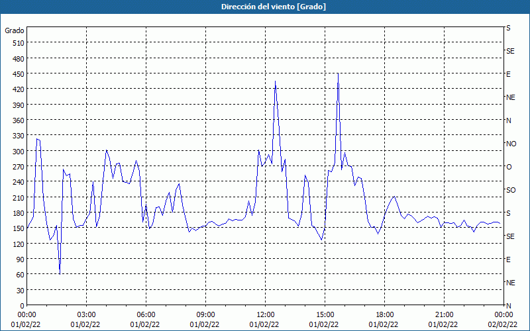Click the blue line peak just after 12:00
This screenshot has height=331, width=530.
coord(275,81)
